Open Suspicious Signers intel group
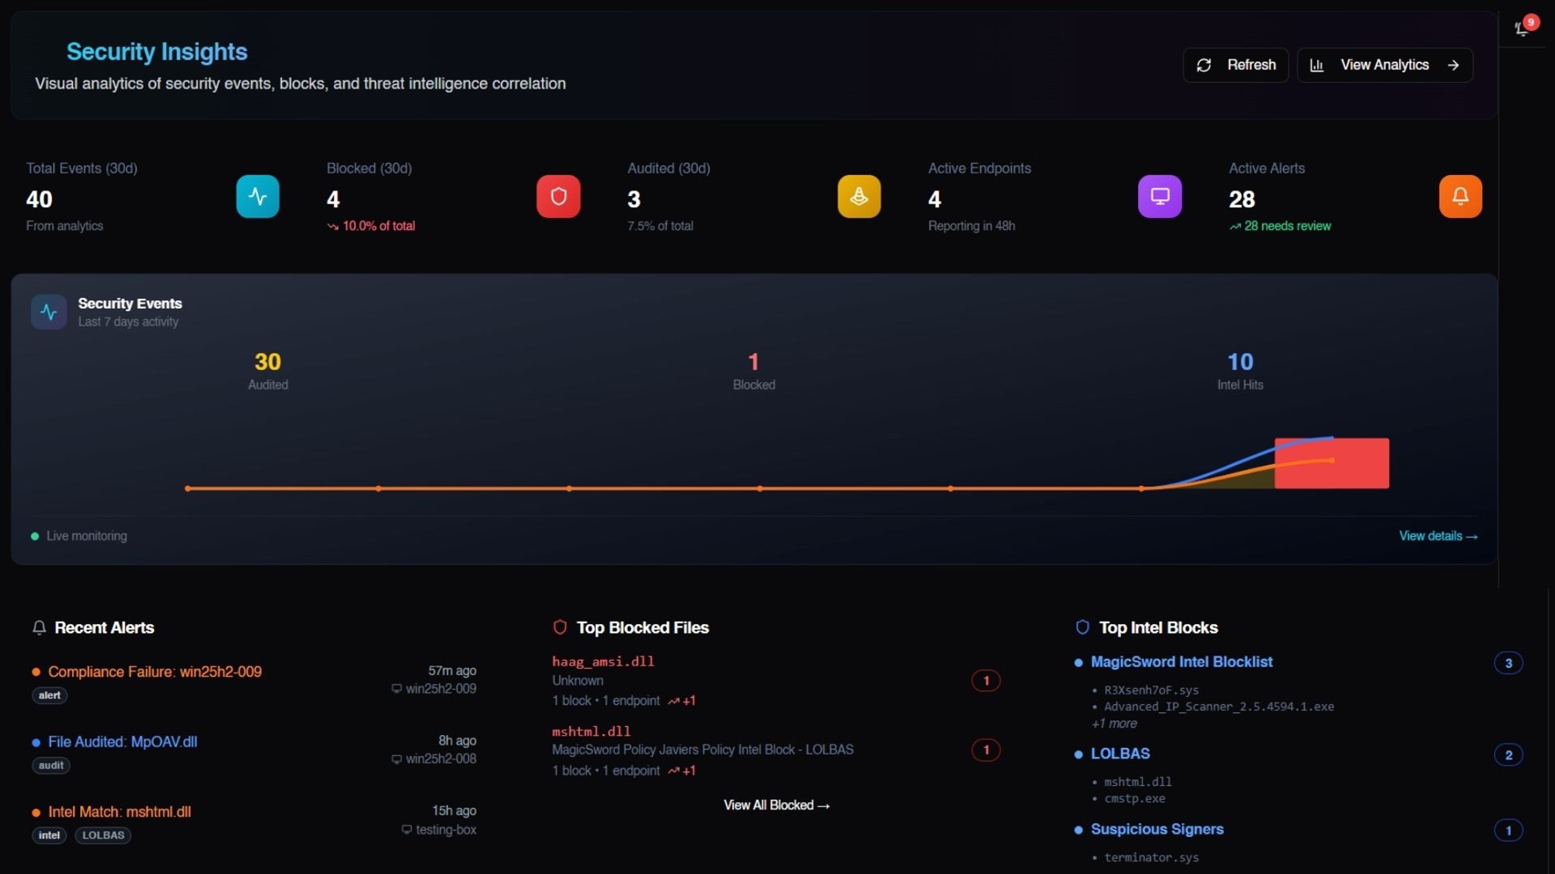The width and height of the screenshot is (1555, 874). pyautogui.click(x=1157, y=829)
